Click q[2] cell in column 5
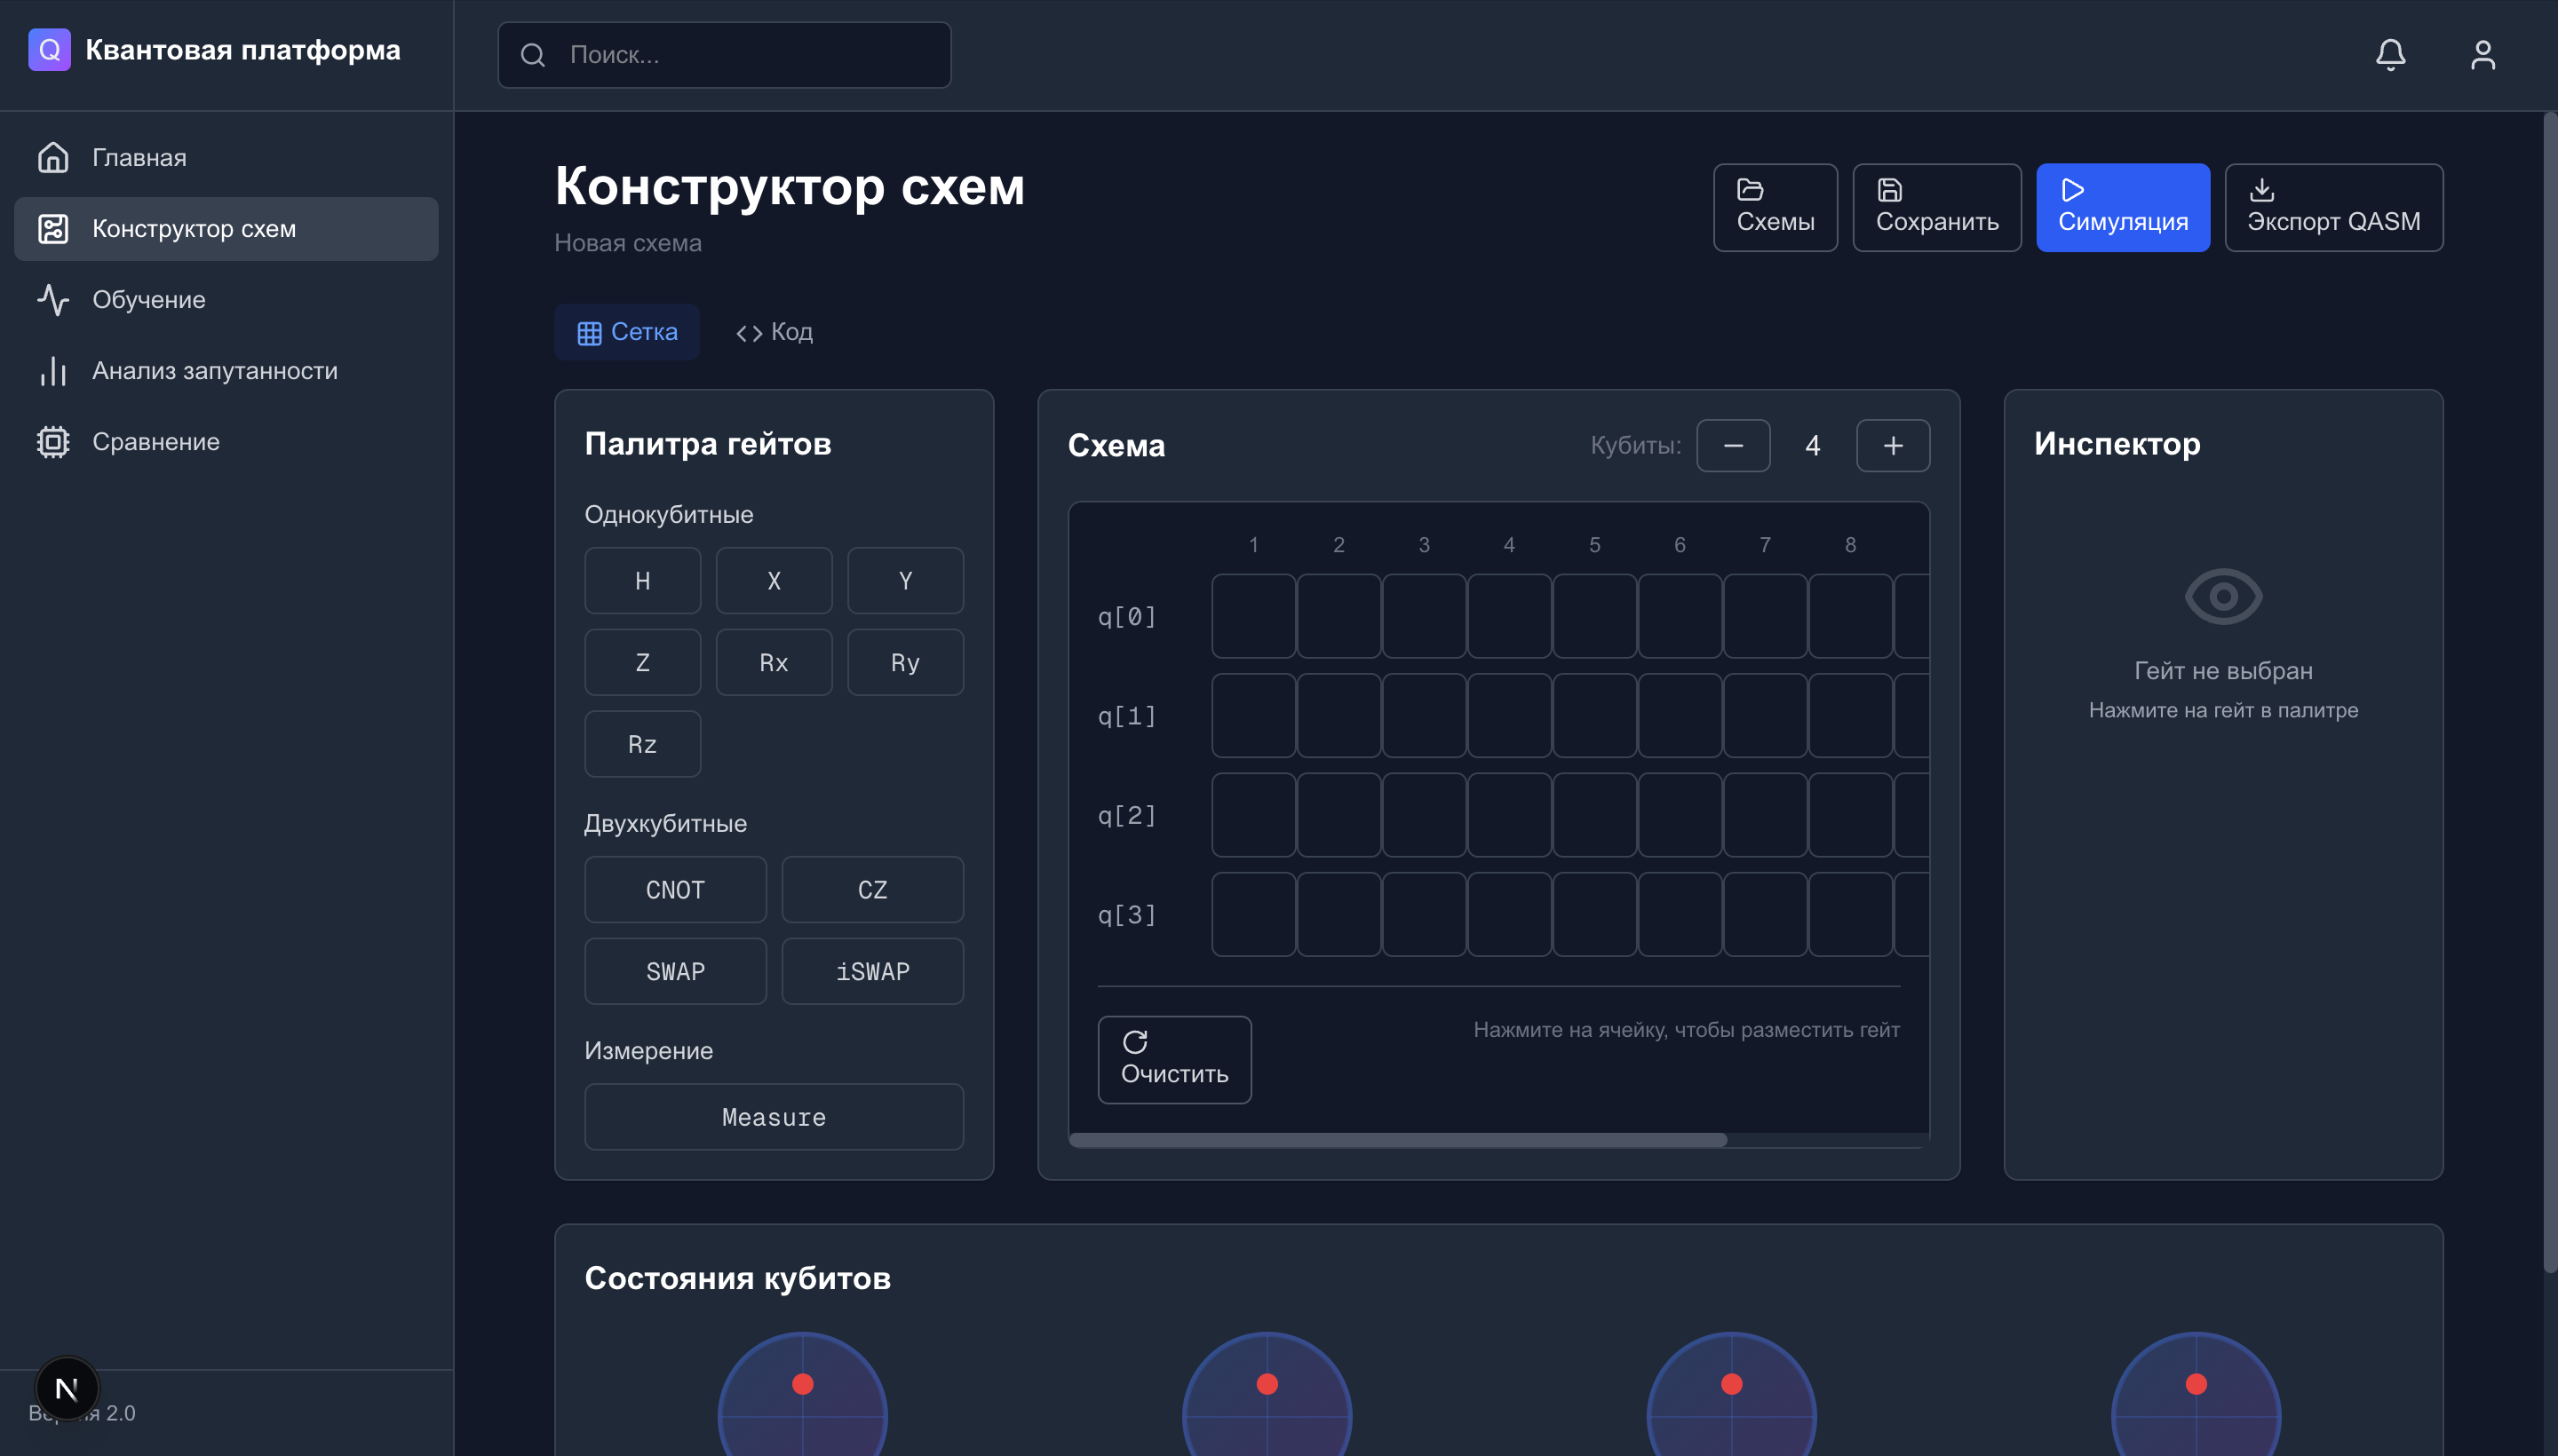Viewport: 2558px width, 1456px height. (x=1594, y=814)
